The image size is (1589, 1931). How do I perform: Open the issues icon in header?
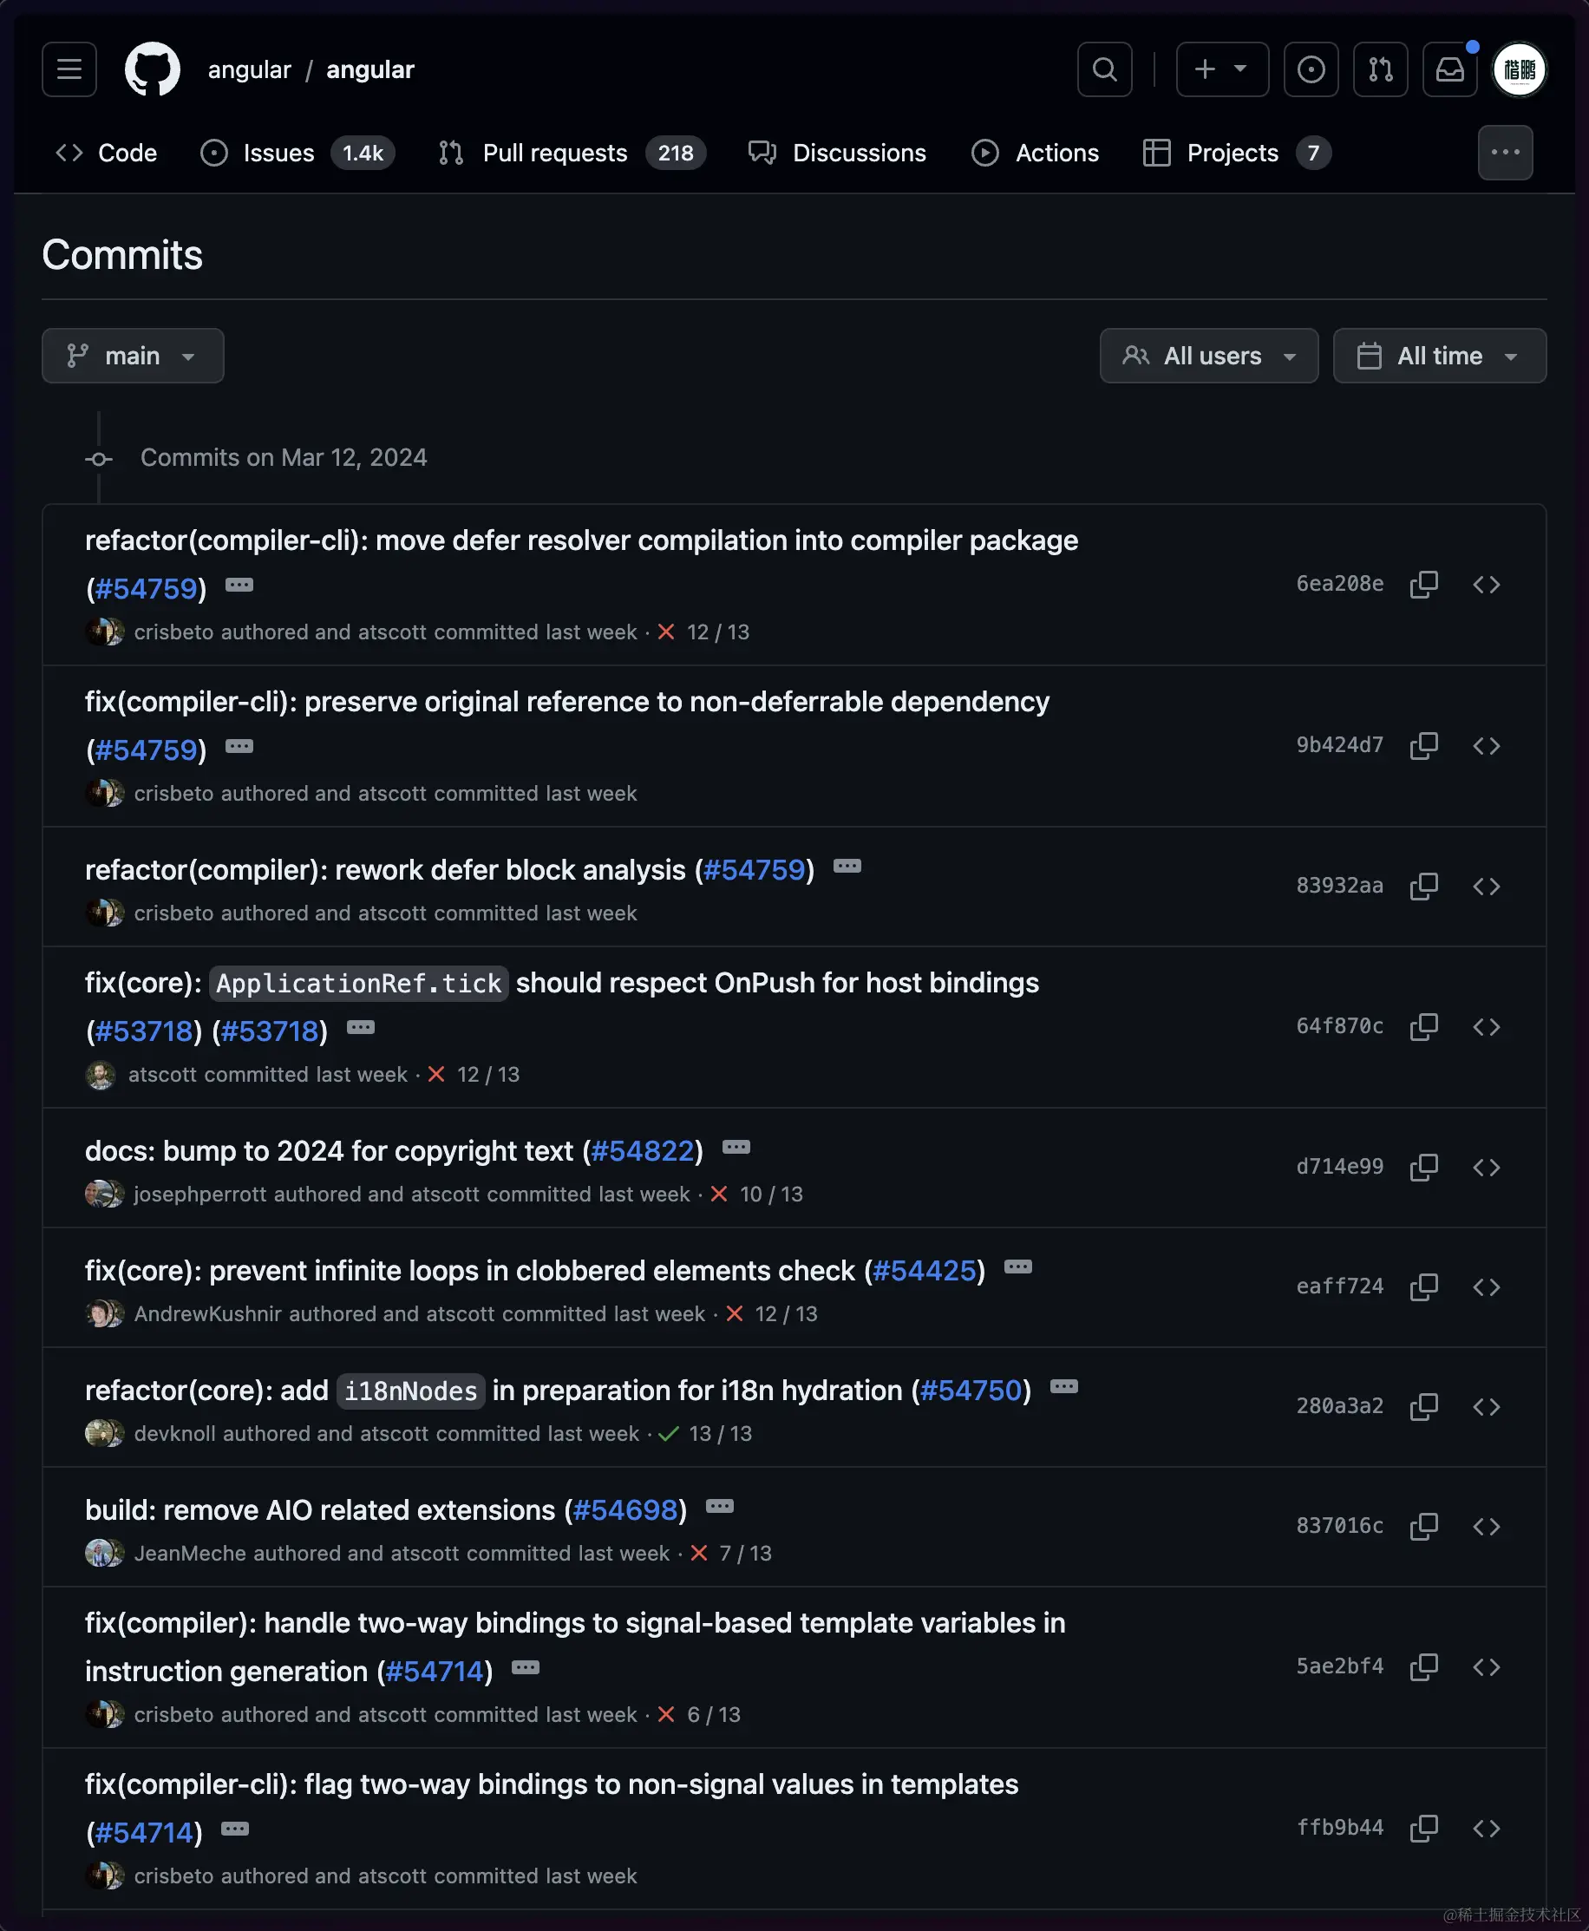click(1311, 69)
